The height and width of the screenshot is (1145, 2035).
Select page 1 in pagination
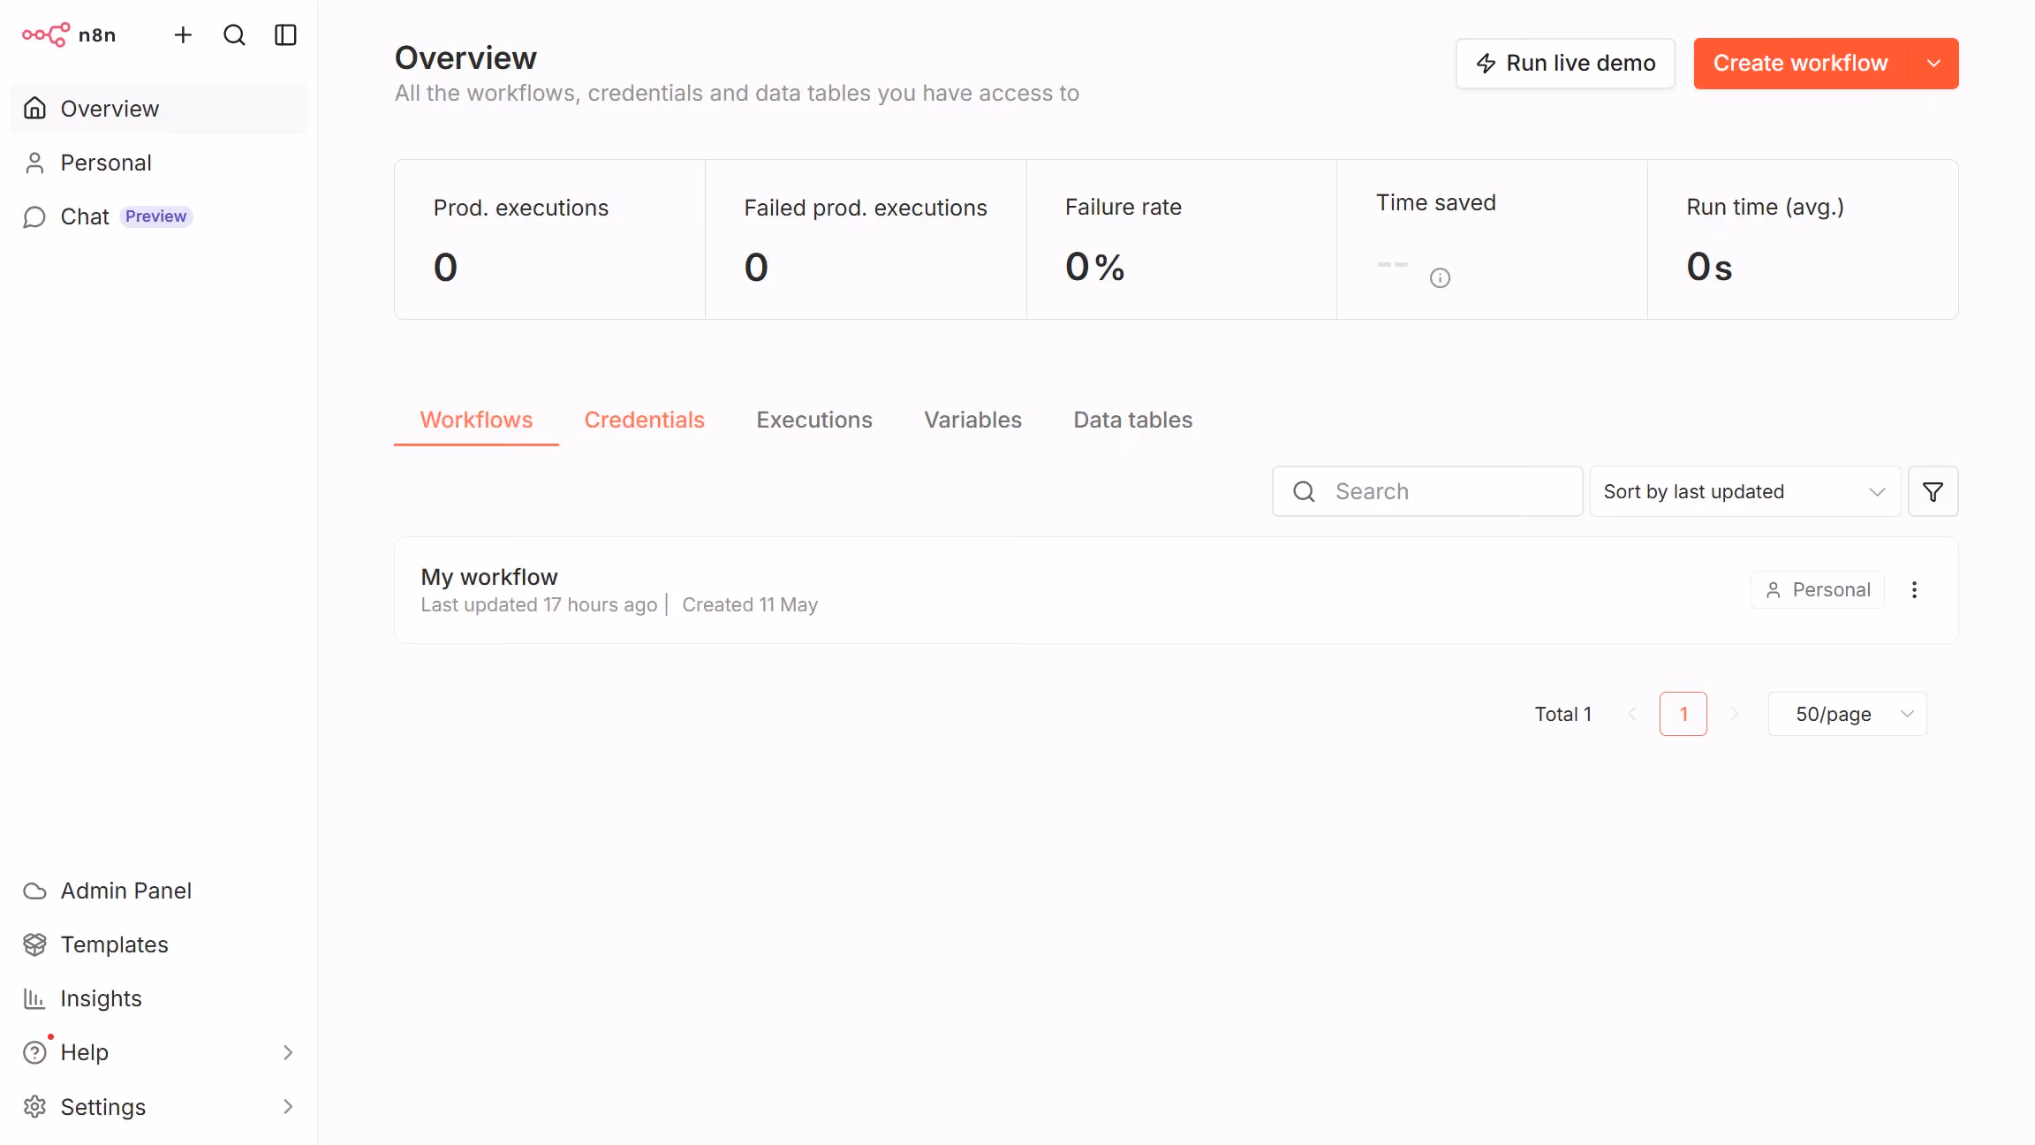pyautogui.click(x=1683, y=714)
